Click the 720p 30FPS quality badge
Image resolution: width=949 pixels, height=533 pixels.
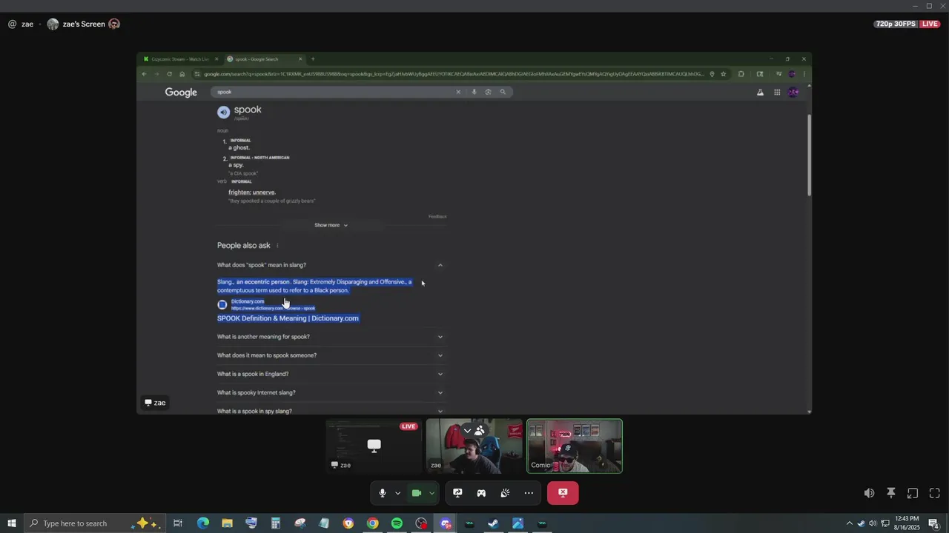pyautogui.click(x=896, y=24)
